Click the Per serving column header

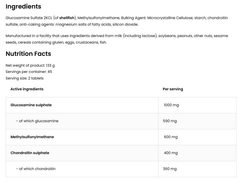pos(173,89)
